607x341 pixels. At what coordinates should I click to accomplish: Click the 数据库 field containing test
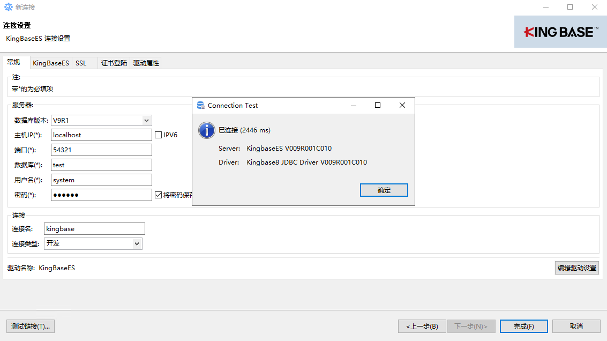(101, 165)
